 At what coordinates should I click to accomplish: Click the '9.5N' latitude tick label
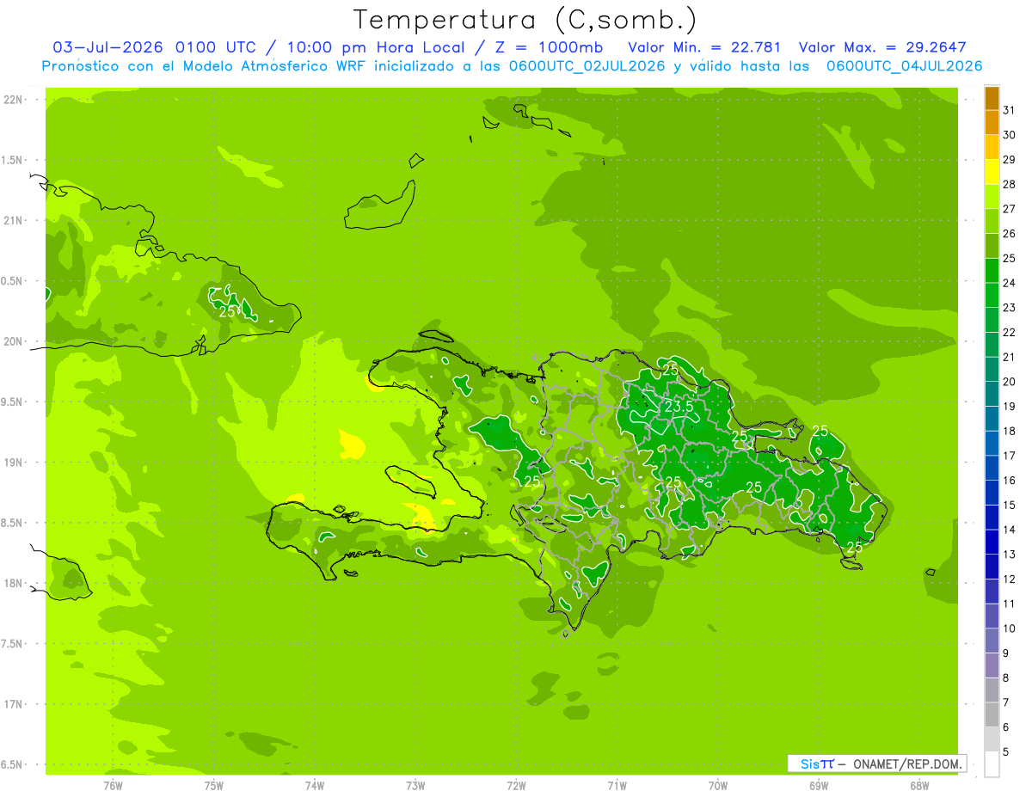(13, 402)
